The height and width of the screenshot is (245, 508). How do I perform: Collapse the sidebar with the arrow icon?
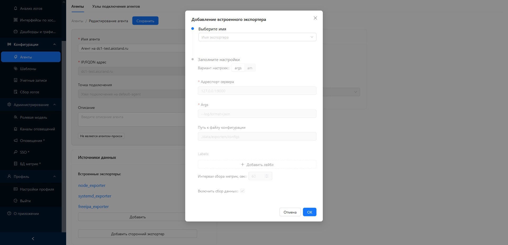33,239
